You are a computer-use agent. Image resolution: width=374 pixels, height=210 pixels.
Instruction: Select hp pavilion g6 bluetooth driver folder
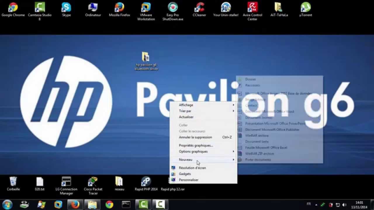(146, 61)
